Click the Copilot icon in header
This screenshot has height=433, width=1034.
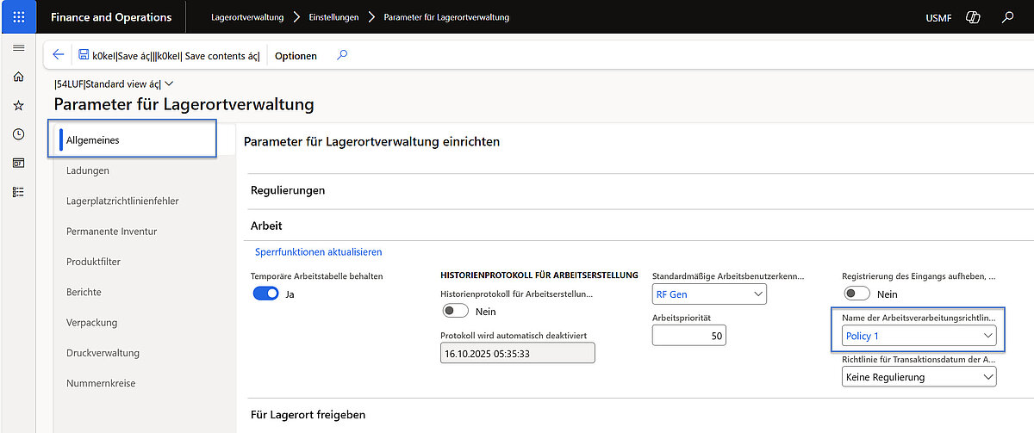[x=973, y=17]
